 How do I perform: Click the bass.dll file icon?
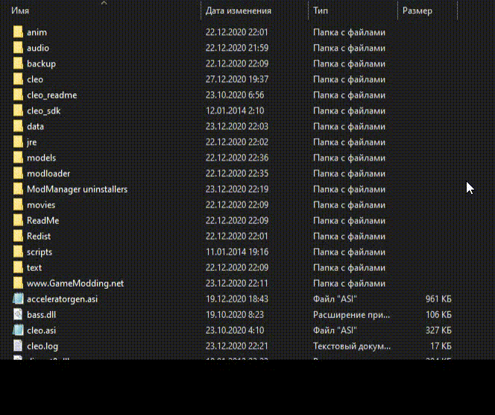[19, 314]
